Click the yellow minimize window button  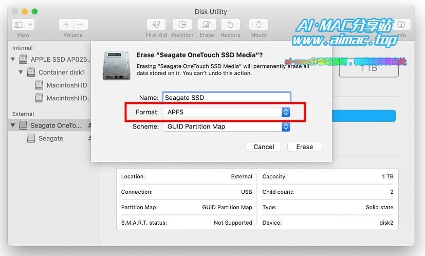(25, 11)
